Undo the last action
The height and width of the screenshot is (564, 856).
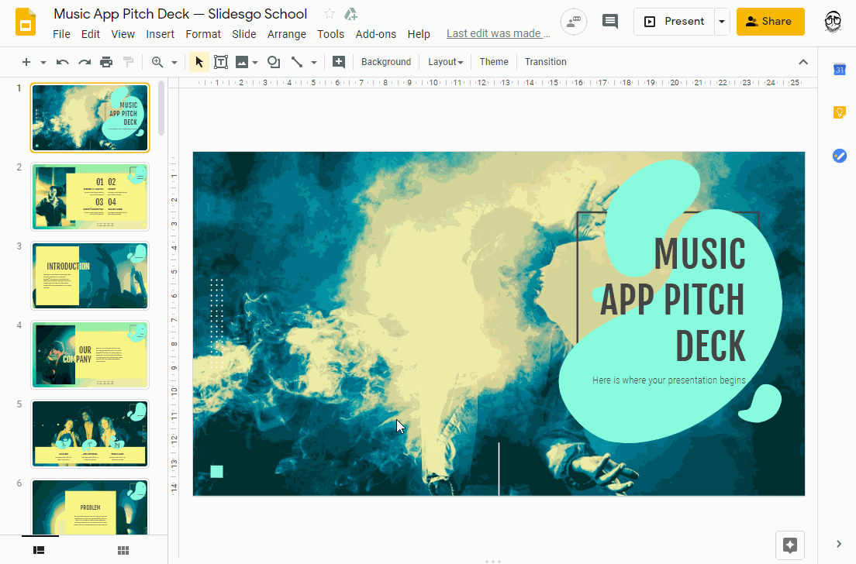coord(62,61)
